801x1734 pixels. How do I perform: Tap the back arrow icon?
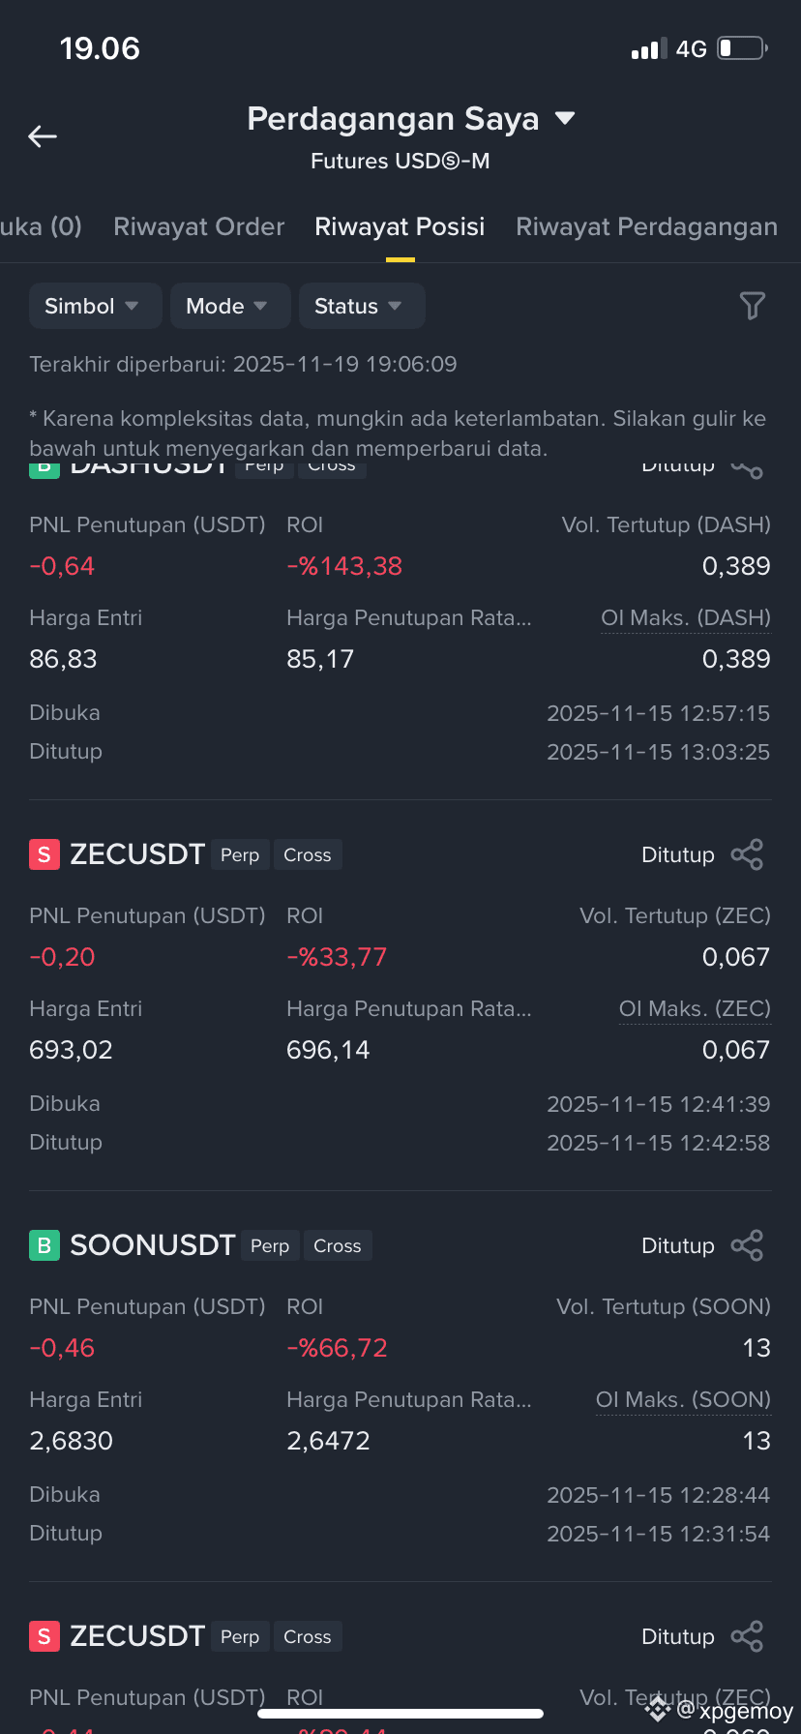coord(43,137)
